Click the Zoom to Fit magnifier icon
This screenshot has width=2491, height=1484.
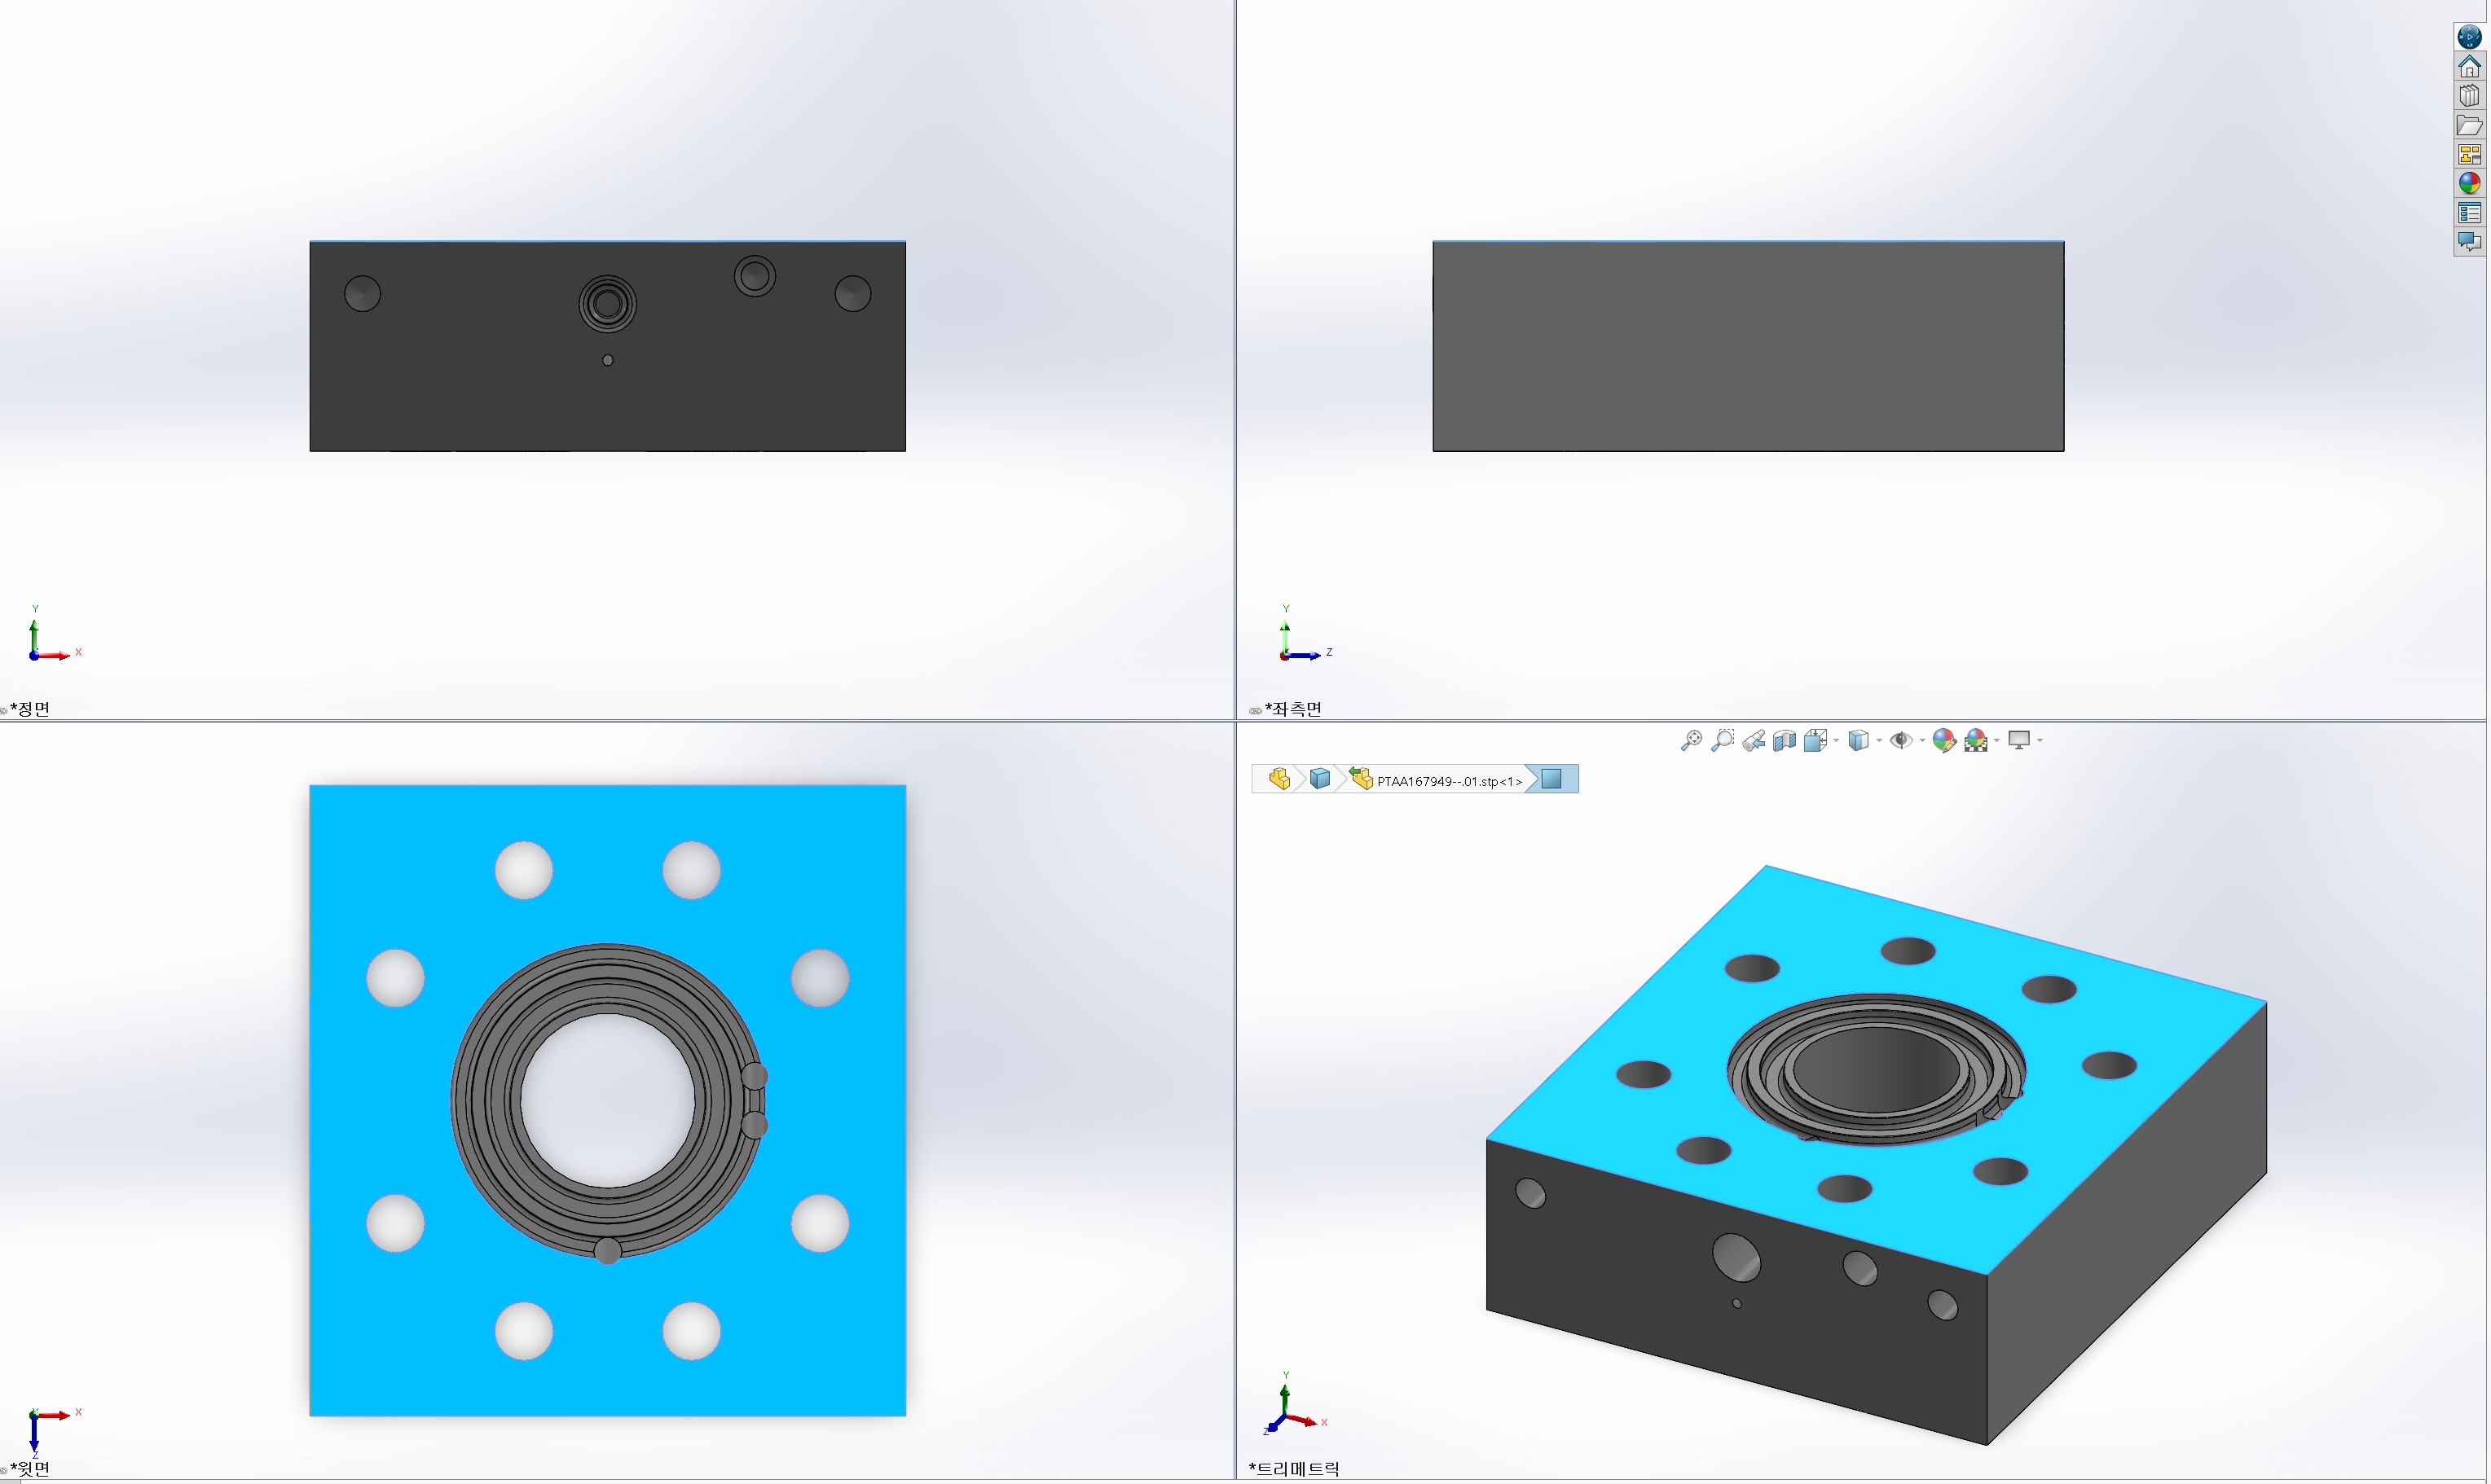1692,740
